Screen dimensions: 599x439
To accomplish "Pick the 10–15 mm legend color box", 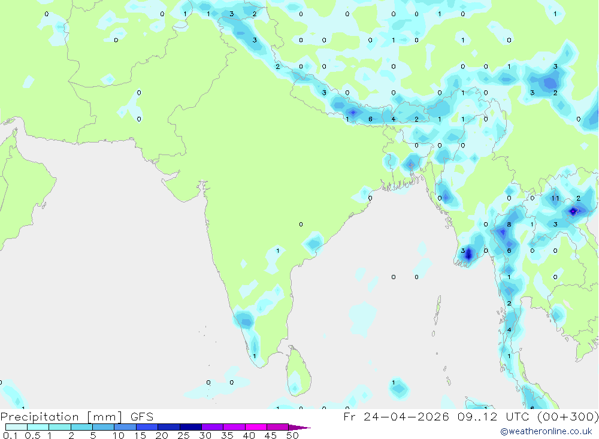I will (125, 427).
